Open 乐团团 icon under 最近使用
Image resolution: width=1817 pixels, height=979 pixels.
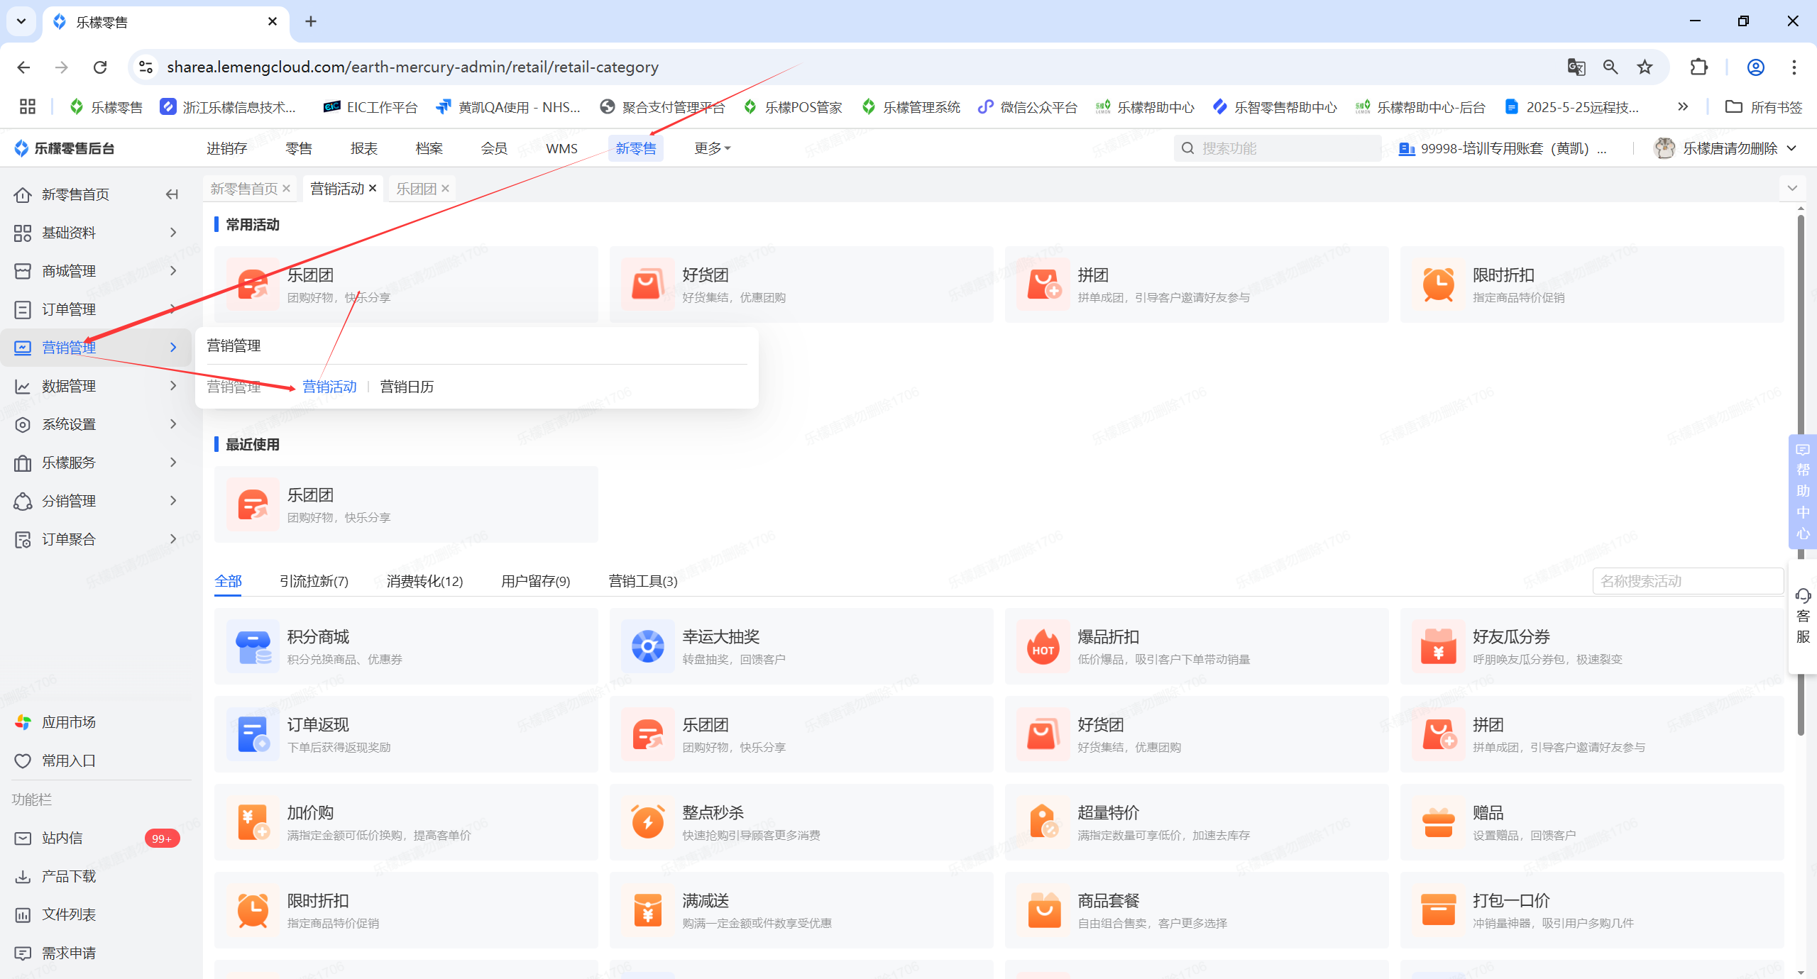(x=253, y=504)
